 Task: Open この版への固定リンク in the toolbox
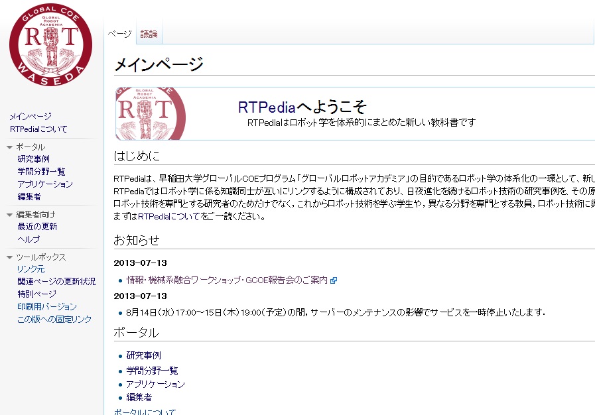[54, 319]
